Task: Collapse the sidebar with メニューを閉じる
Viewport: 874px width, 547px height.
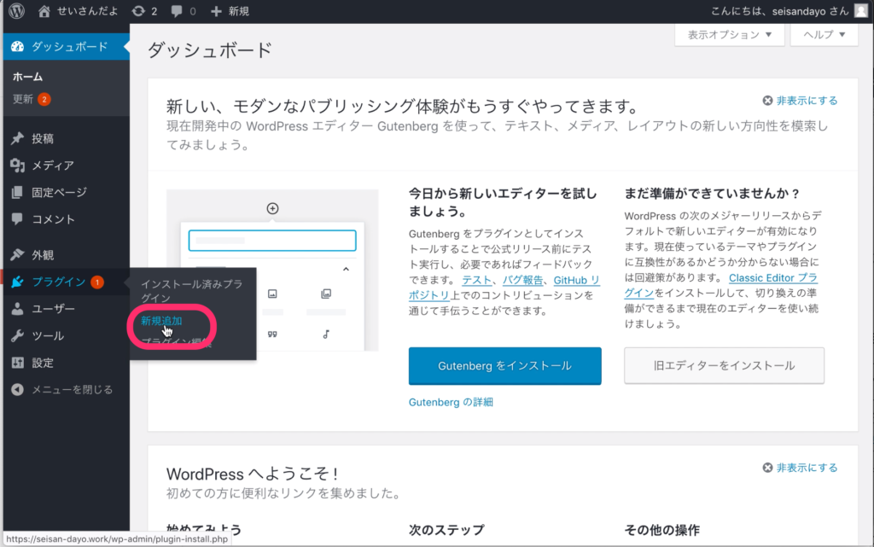Action: [72, 389]
